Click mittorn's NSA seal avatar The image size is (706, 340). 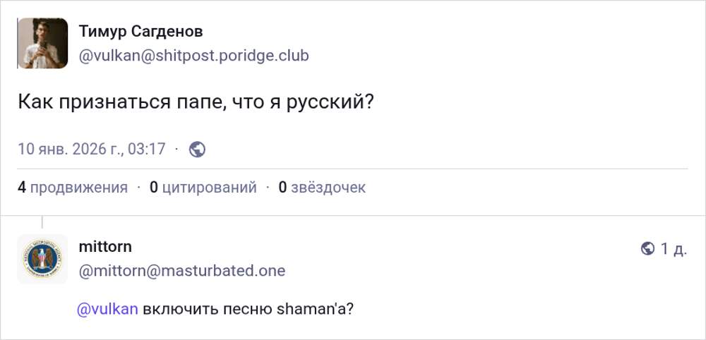(x=42, y=259)
